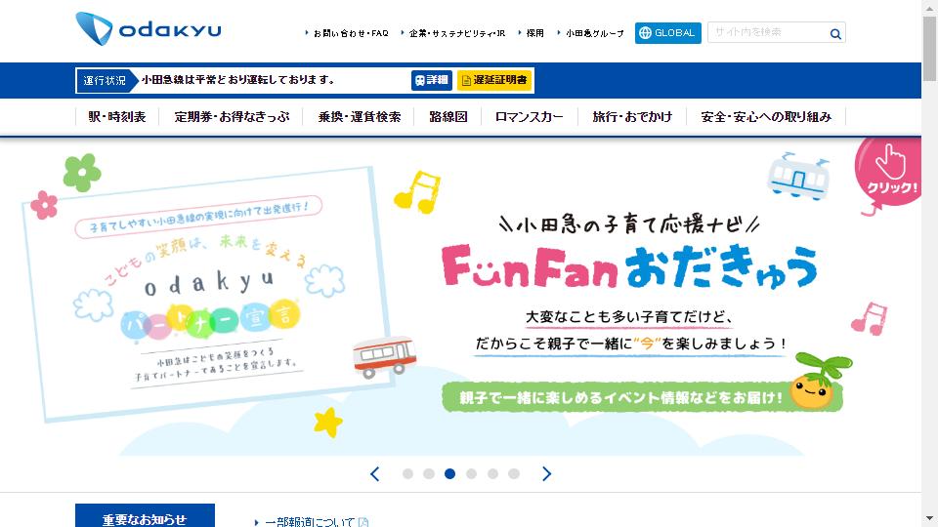Click the 一部報道について news link
This screenshot has height=527, width=938.
click(x=310, y=522)
